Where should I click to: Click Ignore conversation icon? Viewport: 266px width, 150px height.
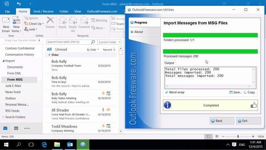(x=31, y=18)
